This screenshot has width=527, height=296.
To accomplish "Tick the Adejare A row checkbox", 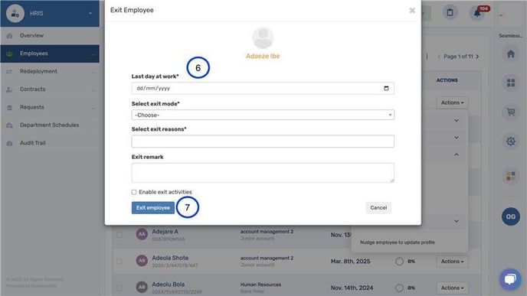I will pyautogui.click(x=119, y=235).
